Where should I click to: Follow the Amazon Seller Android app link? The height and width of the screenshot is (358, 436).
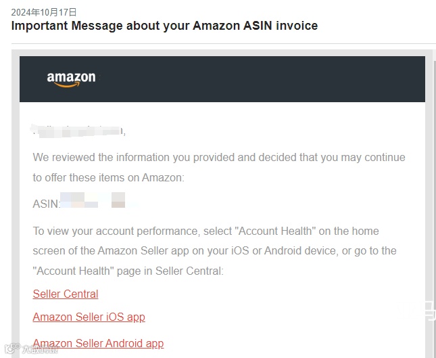98,343
